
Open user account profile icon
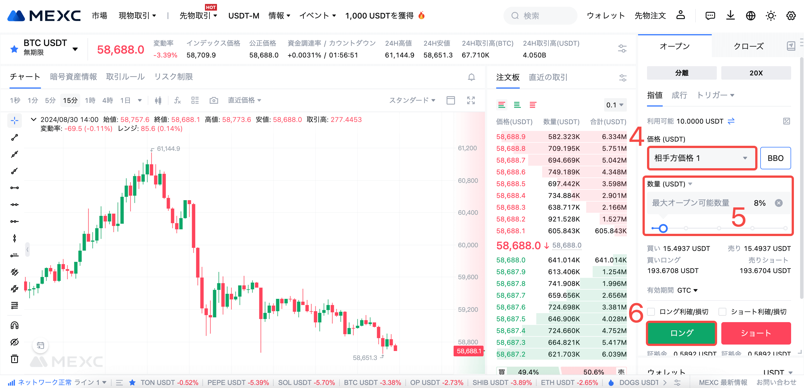pyautogui.click(x=680, y=15)
